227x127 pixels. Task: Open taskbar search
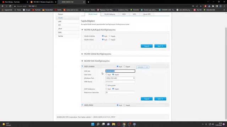[x=98, y=124]
